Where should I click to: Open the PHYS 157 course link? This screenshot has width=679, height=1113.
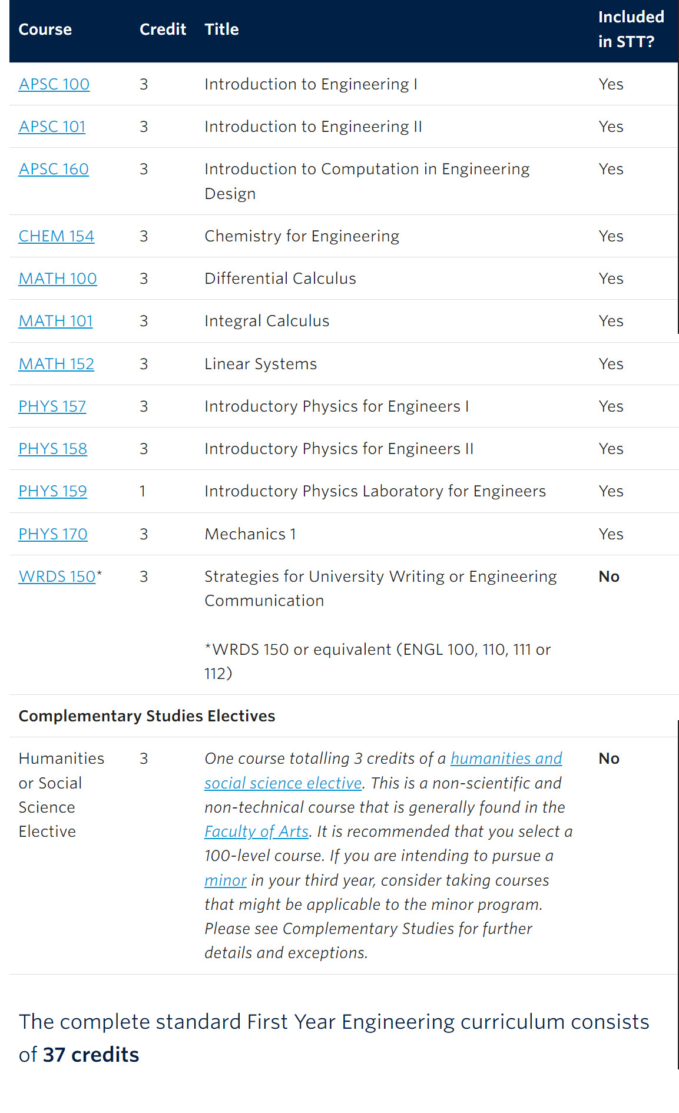52,406
